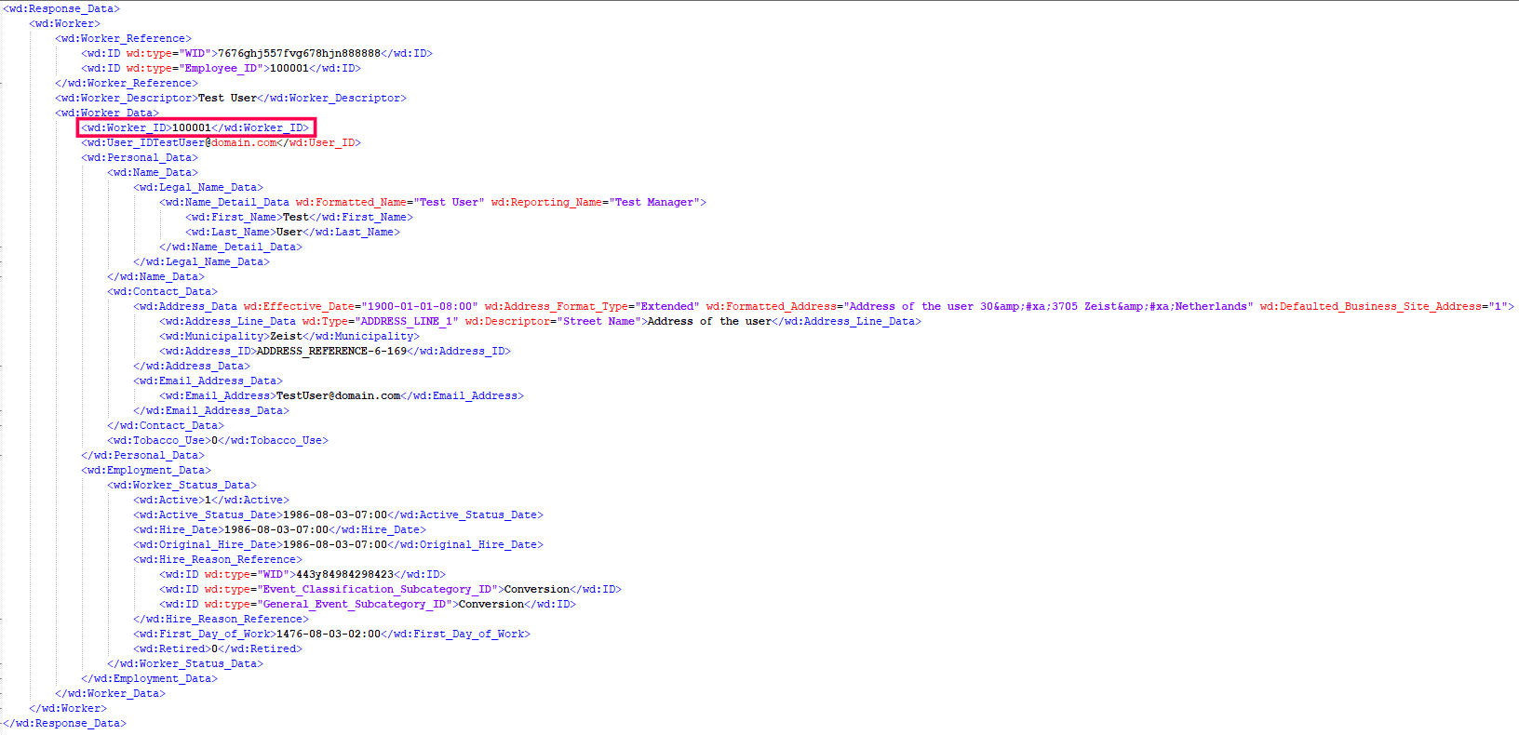Click the wd:Municipality line containing Zeist

point(289,336)
